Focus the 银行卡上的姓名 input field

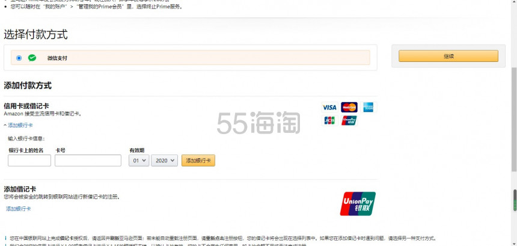pyautogui.click(x=29, y=161)
